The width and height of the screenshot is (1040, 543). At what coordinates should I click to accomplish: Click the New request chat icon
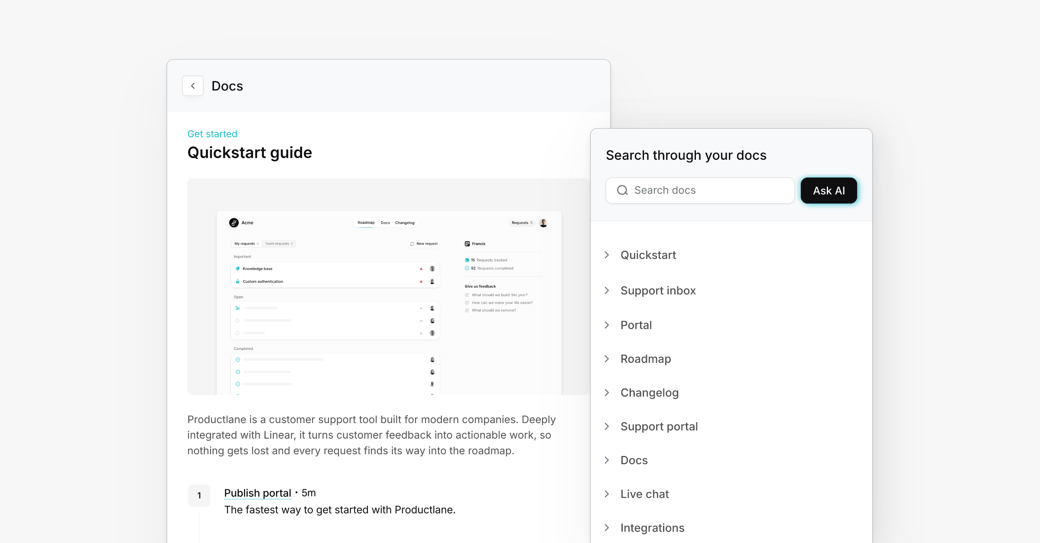point(412,244)
